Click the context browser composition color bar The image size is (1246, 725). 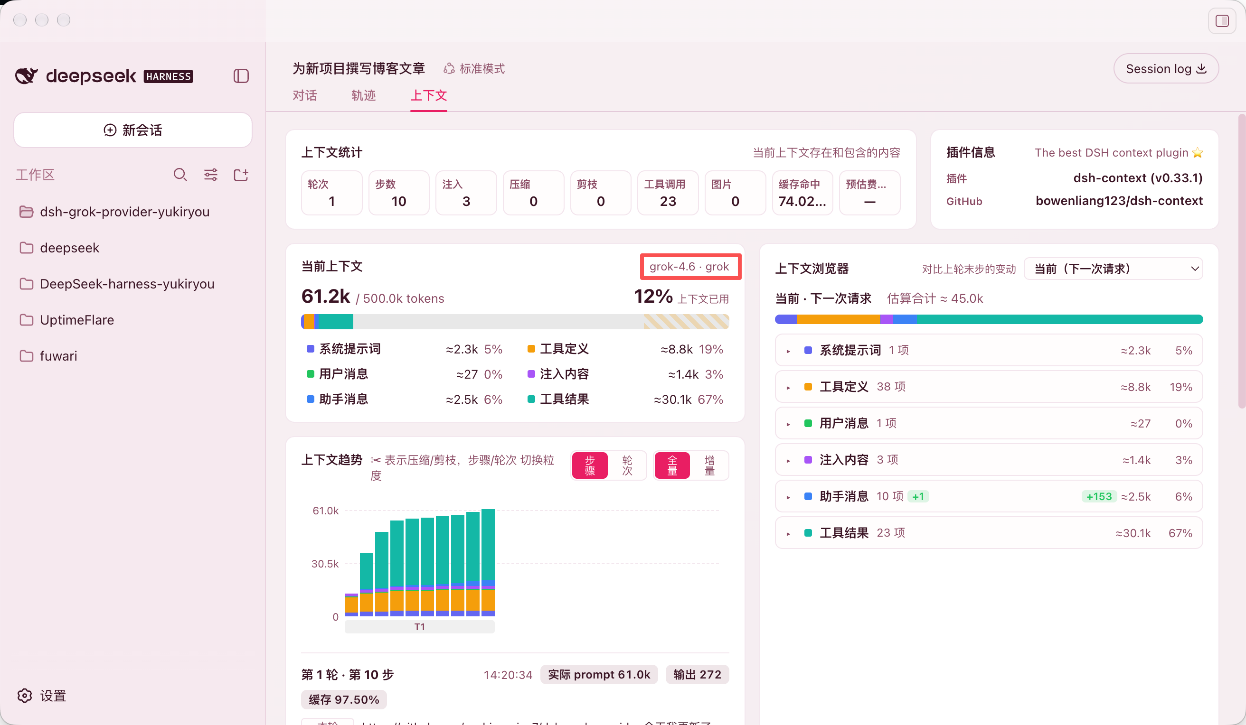pos(989,319)
